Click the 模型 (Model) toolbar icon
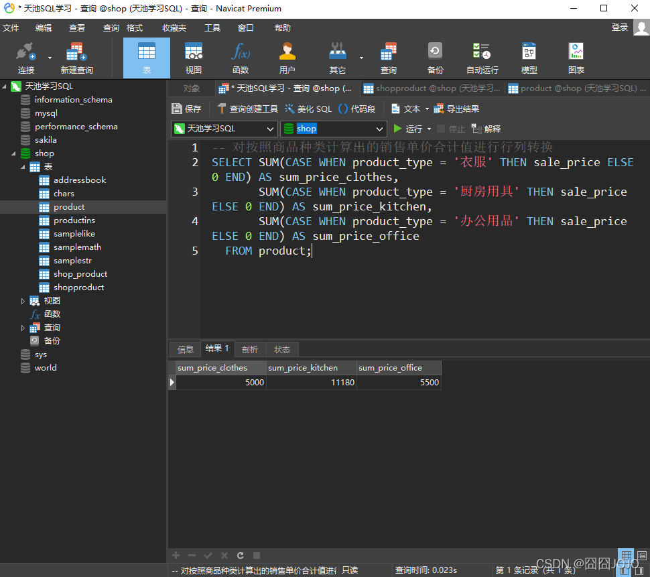 point(529,58)
